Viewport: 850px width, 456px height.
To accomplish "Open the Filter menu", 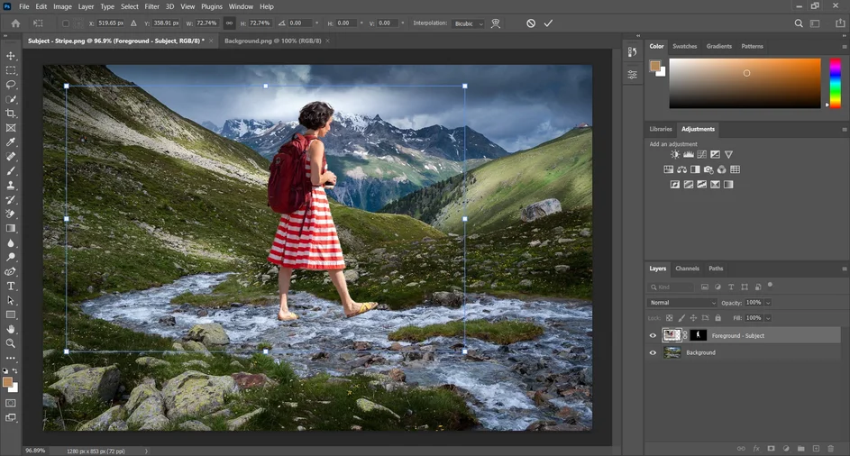I will coord(152,6).
